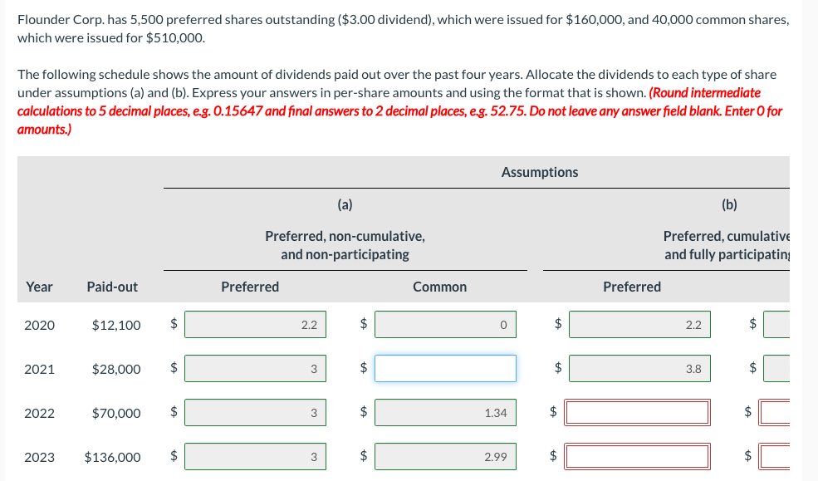Click the Assumptions table heading

pyautogui.click(x=540, y=172)
